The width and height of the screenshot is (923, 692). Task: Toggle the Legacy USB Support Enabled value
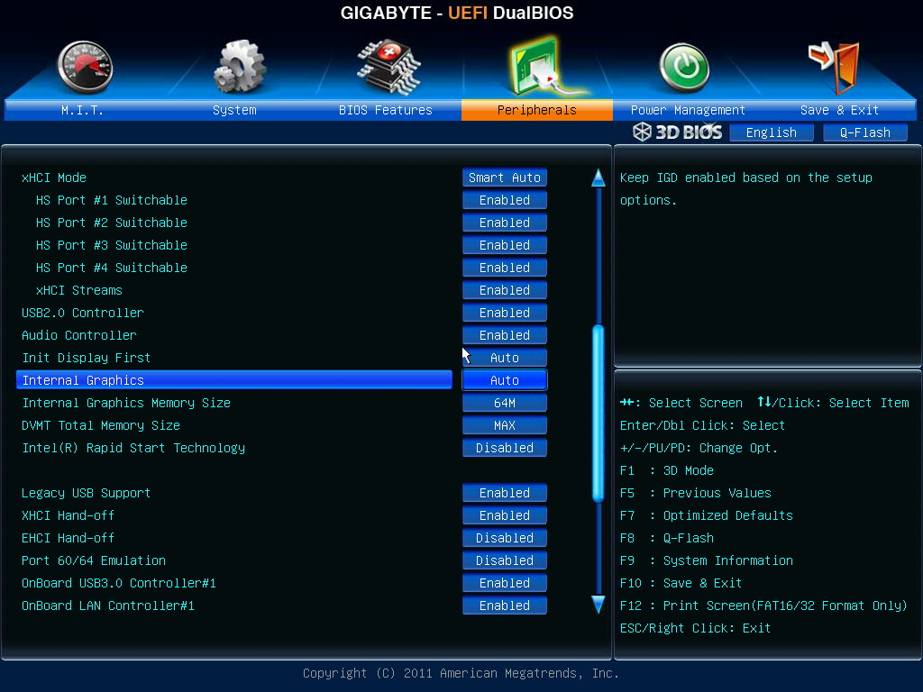point(505,493)
